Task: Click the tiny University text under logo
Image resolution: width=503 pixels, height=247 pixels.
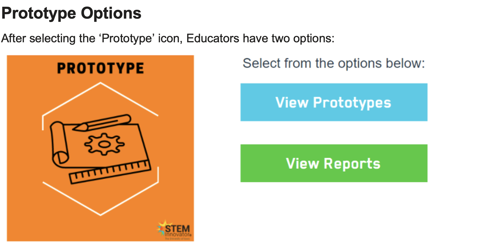Action: tap(177, 239)
